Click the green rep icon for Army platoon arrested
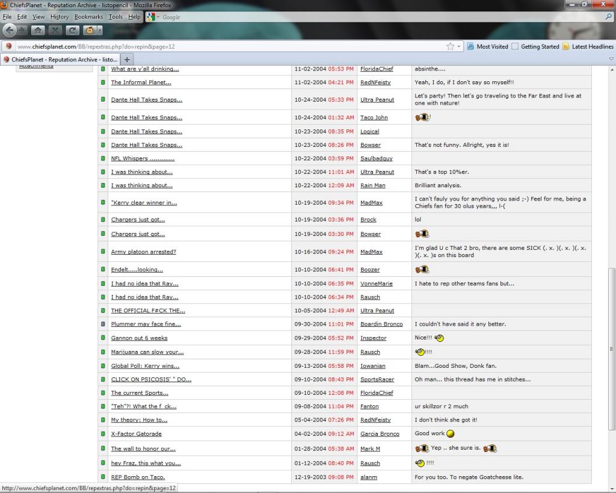This screenshot has height=493, width=616. [103, 251]
